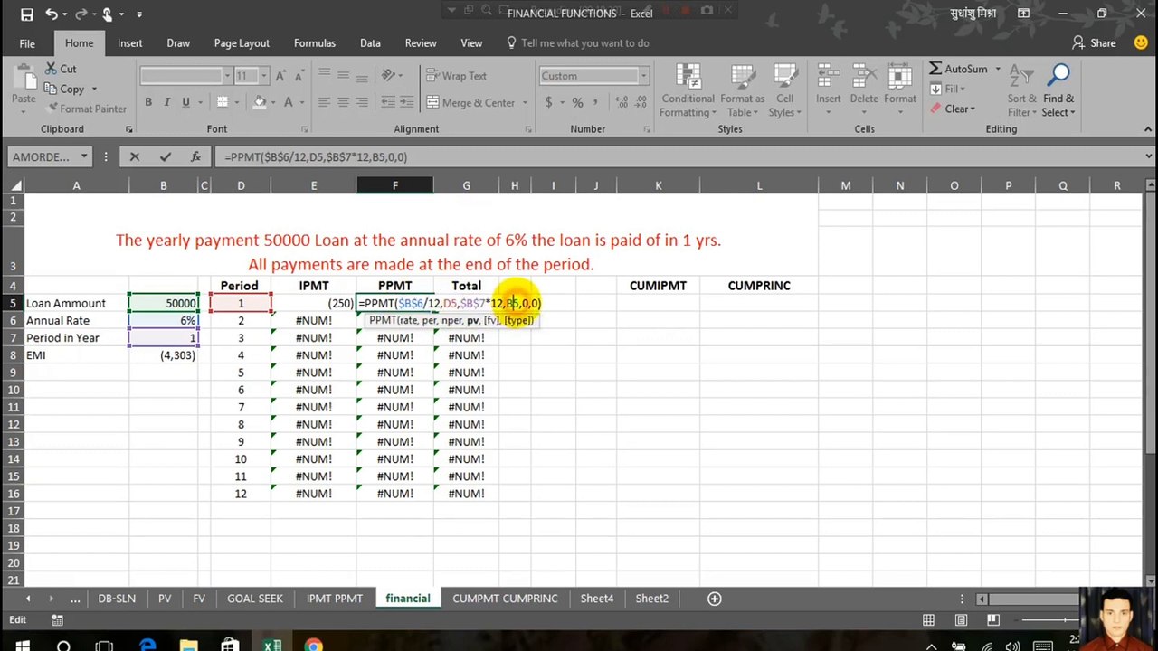Expand the formula bar
The image size is (1158, 651).
click(1147, 156)
